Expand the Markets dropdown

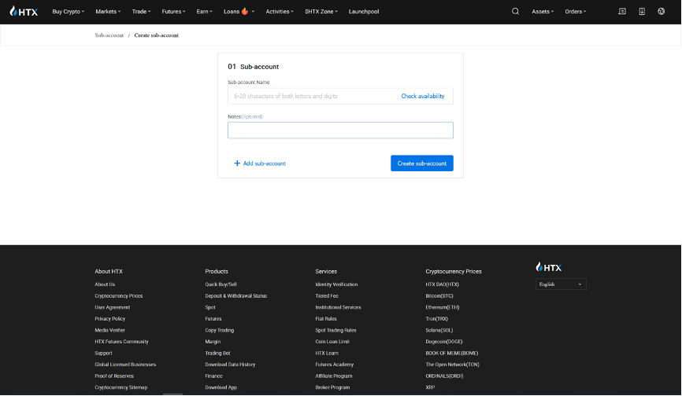click(x=108, y=11)
